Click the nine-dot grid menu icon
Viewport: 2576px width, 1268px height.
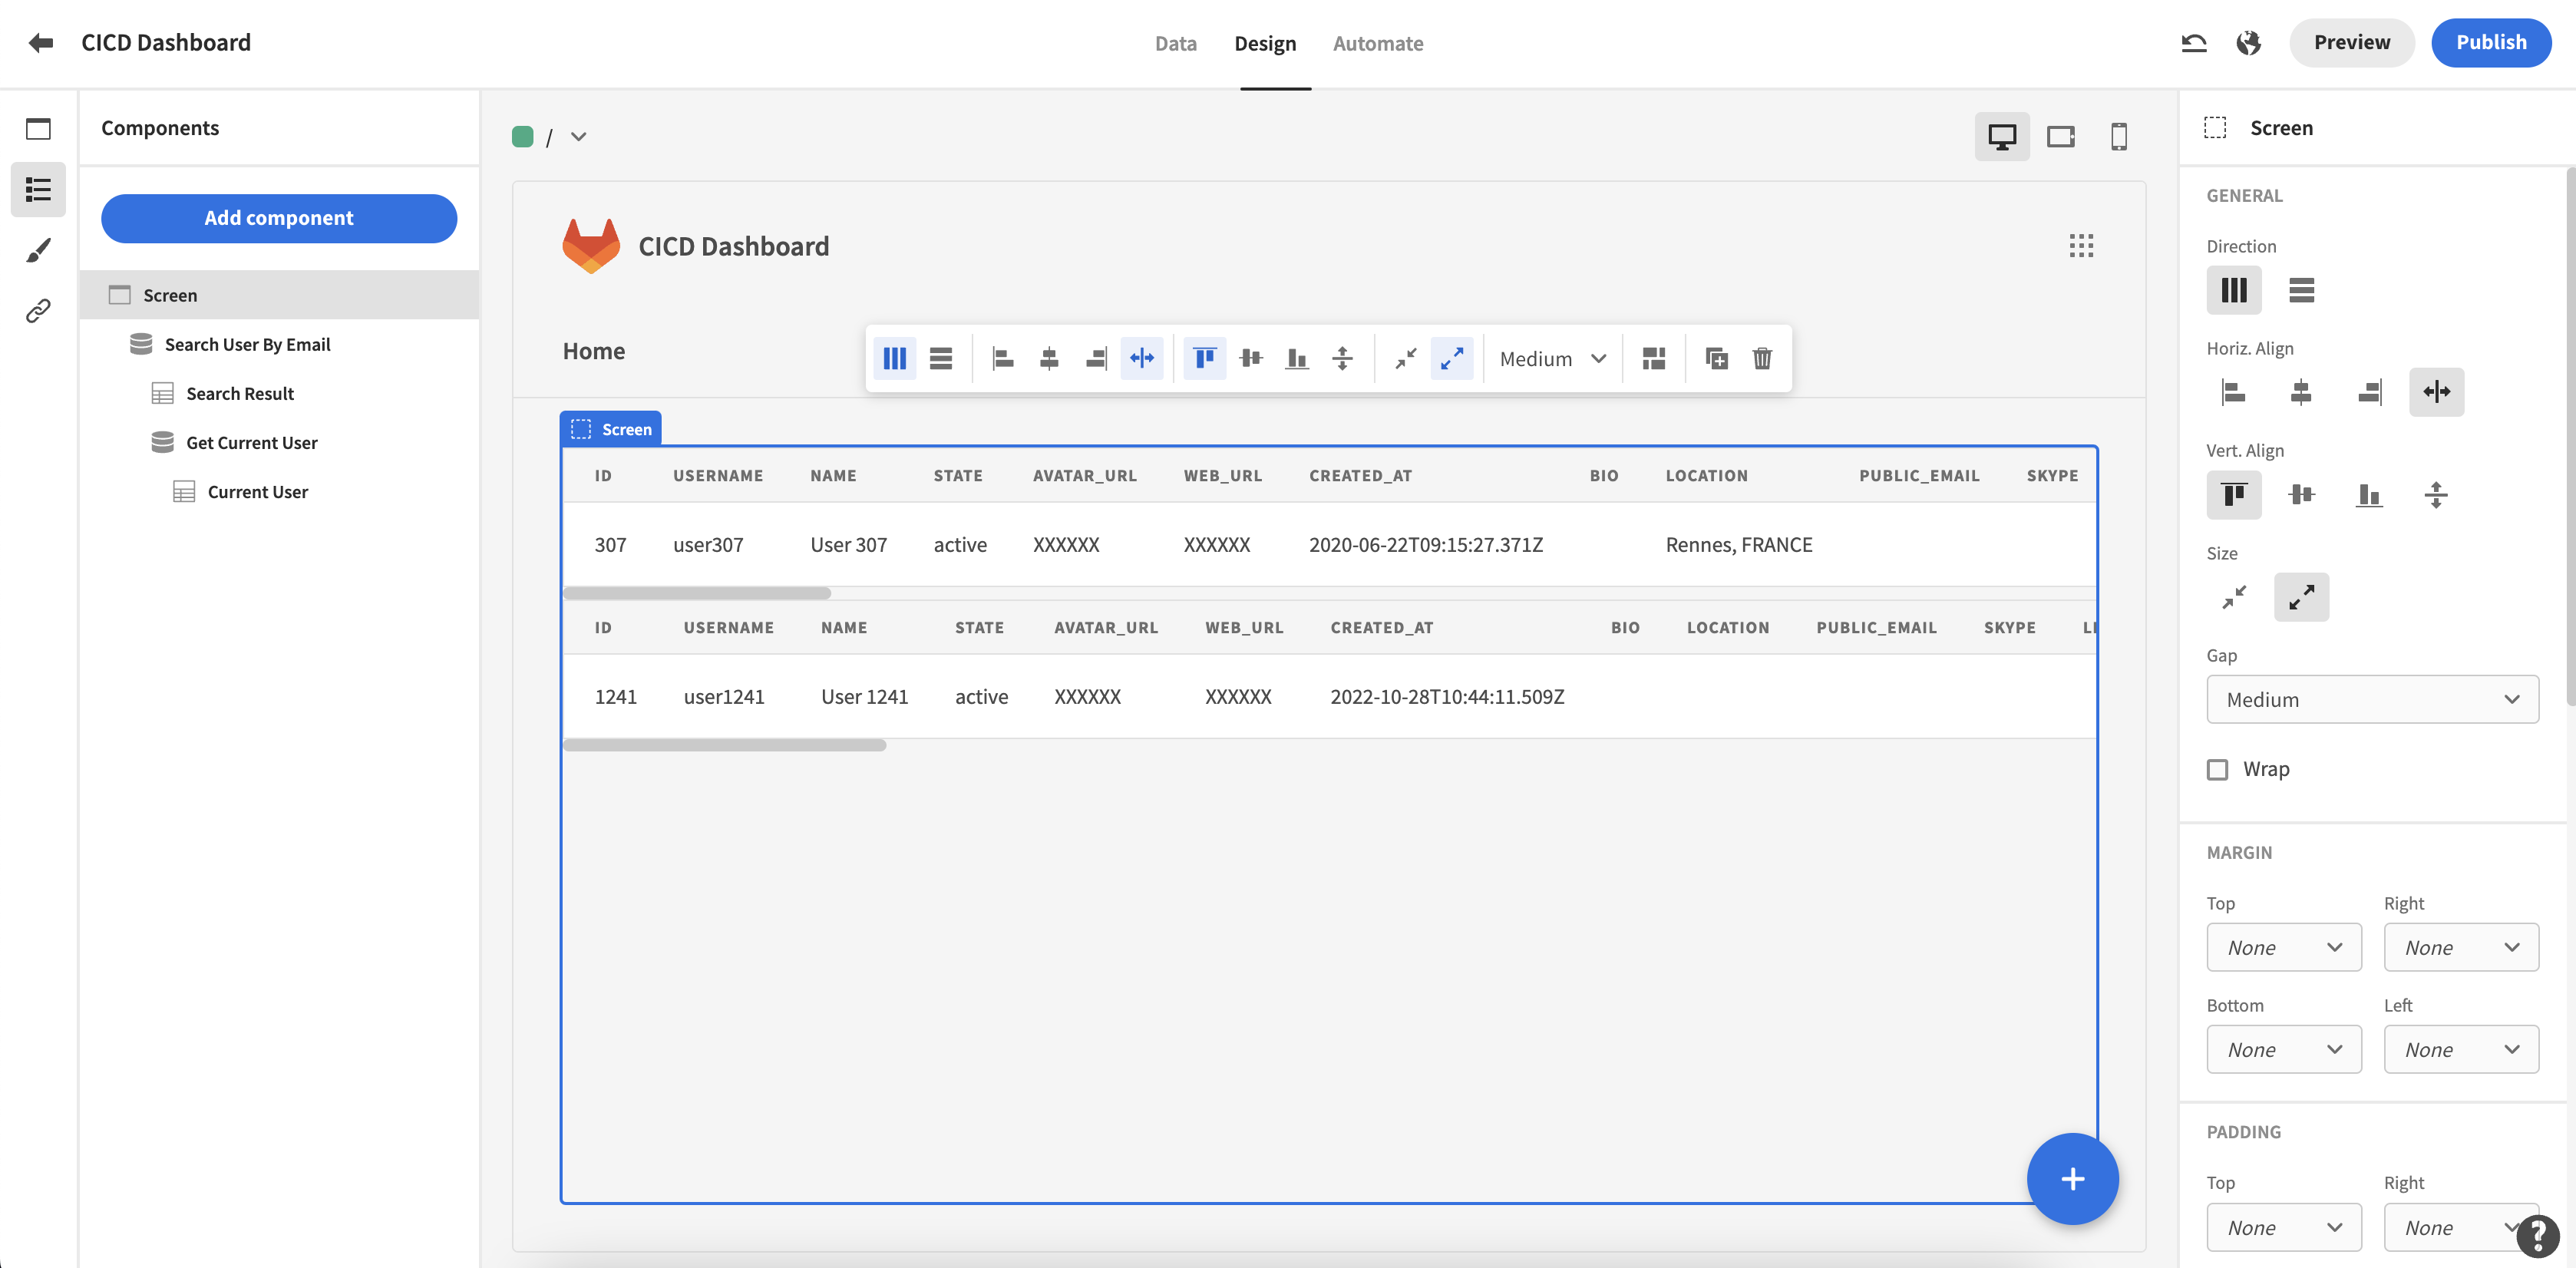(2081, 246)
